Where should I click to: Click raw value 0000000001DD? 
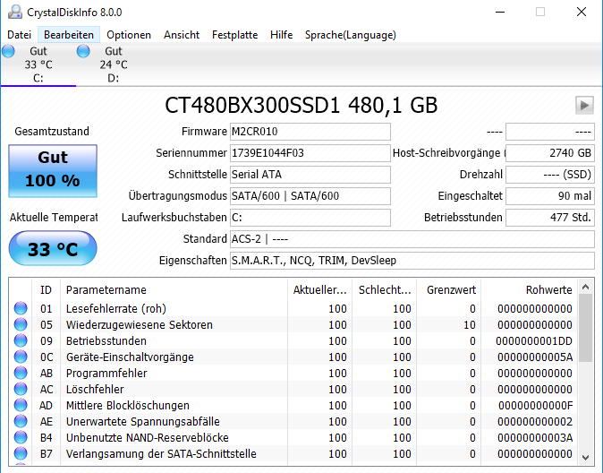coord(534,341)
